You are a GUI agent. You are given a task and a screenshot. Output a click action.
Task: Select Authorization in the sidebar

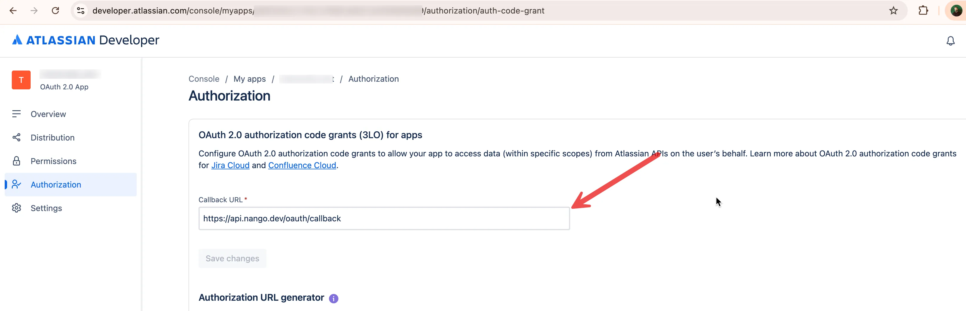tap(70, 185)
